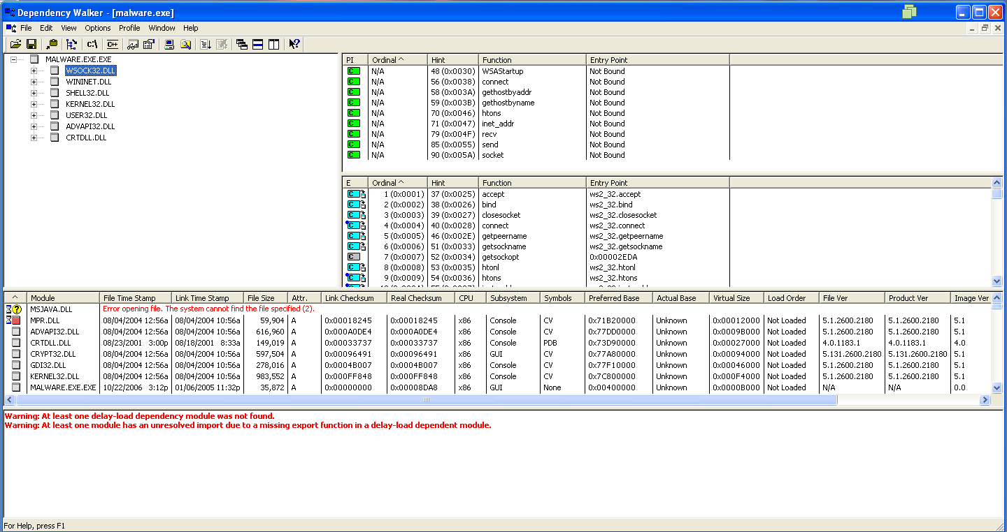Click the document icon left of File menu
Viewport: 1007px width, 532px height.
click(x=10, y=28)
